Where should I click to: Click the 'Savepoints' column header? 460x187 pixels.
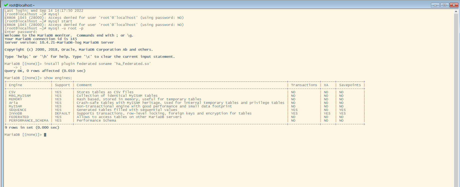[x=350, y=85]
